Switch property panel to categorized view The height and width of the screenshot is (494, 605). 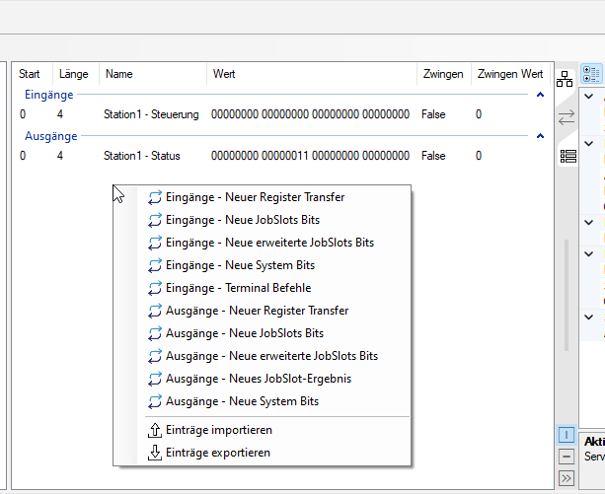pyautogui.click(x=592, y=74)
